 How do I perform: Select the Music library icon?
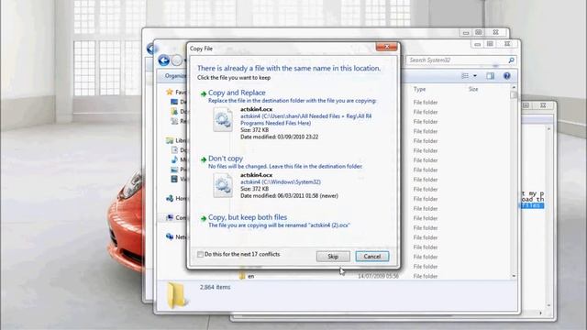coord(174,159)
